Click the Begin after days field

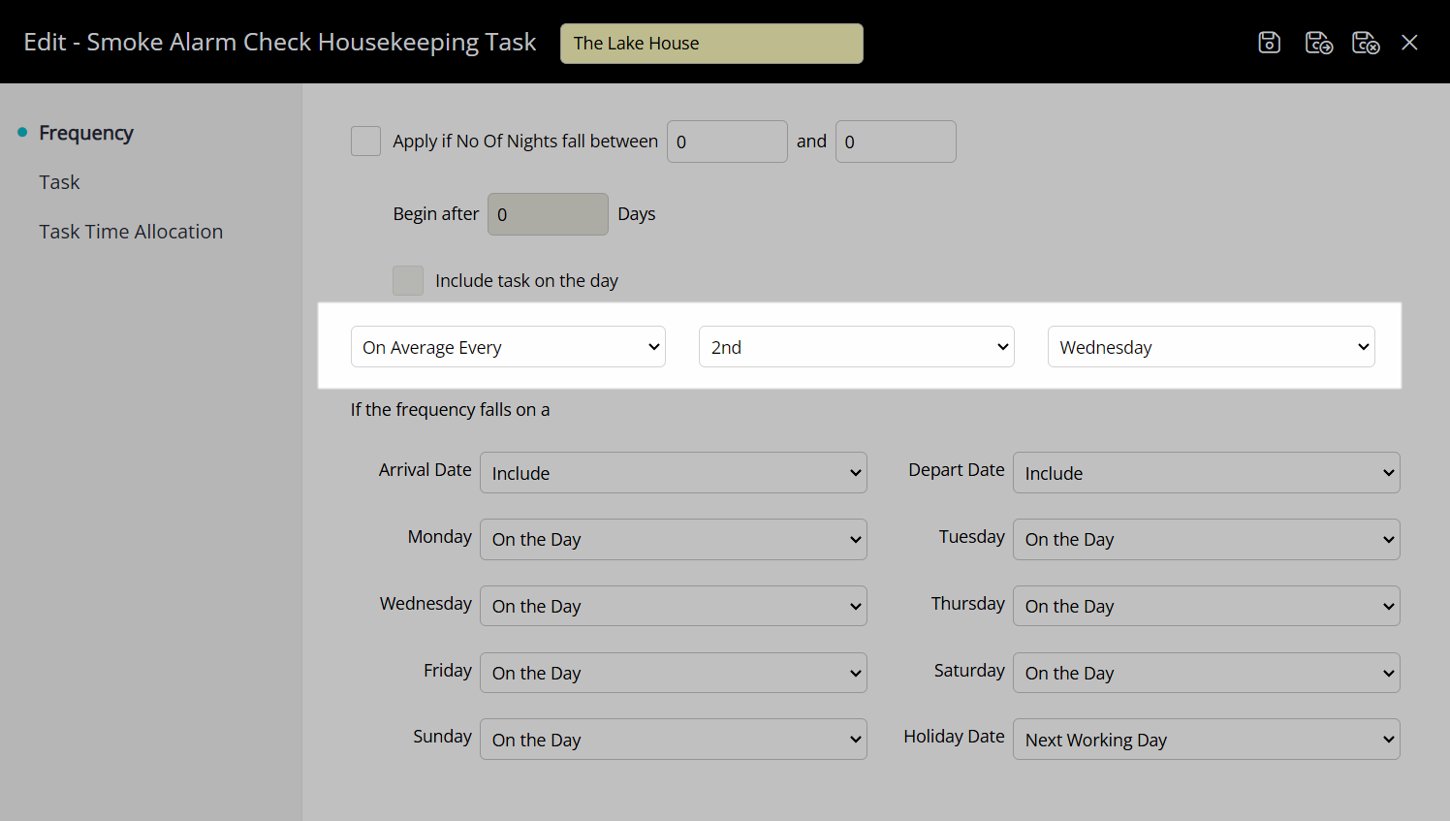(548, 214)
